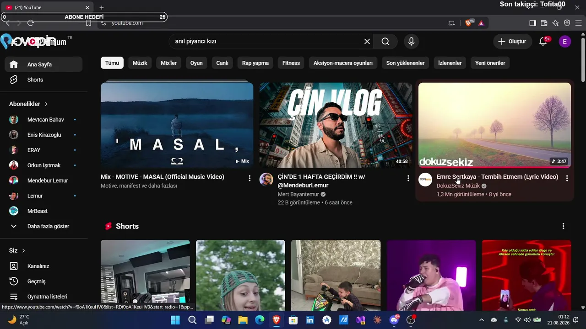Screen dimensions: 586x329
Task: Select the Yeni öneriler filter chip
Action: point(490,63)
